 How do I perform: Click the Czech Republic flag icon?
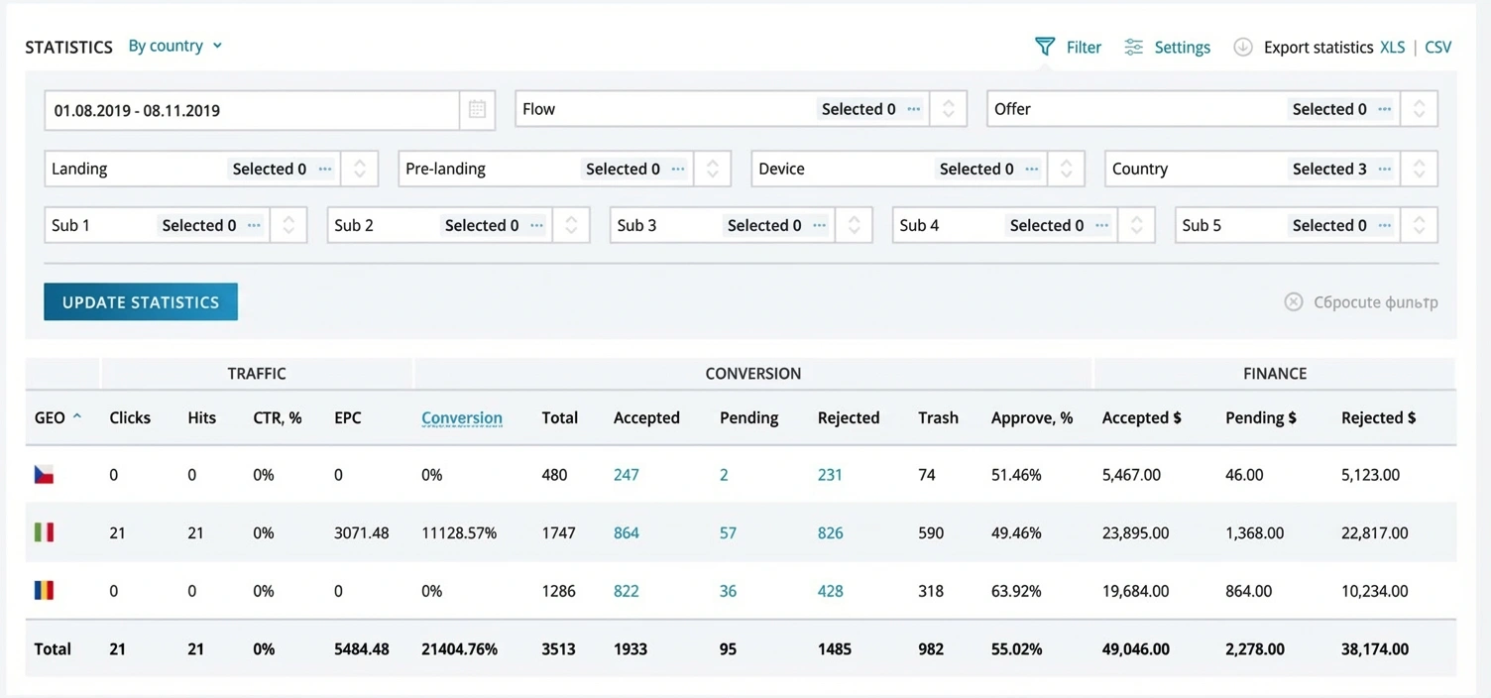pyautogui.click(x=44, y=475)
